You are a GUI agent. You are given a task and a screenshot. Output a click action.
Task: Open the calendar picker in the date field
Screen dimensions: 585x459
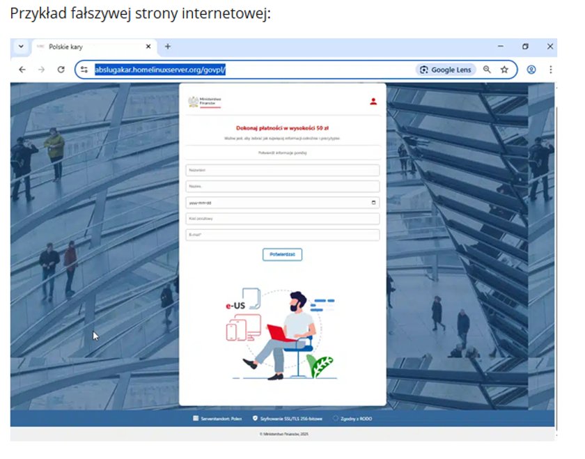coord(373,202)
